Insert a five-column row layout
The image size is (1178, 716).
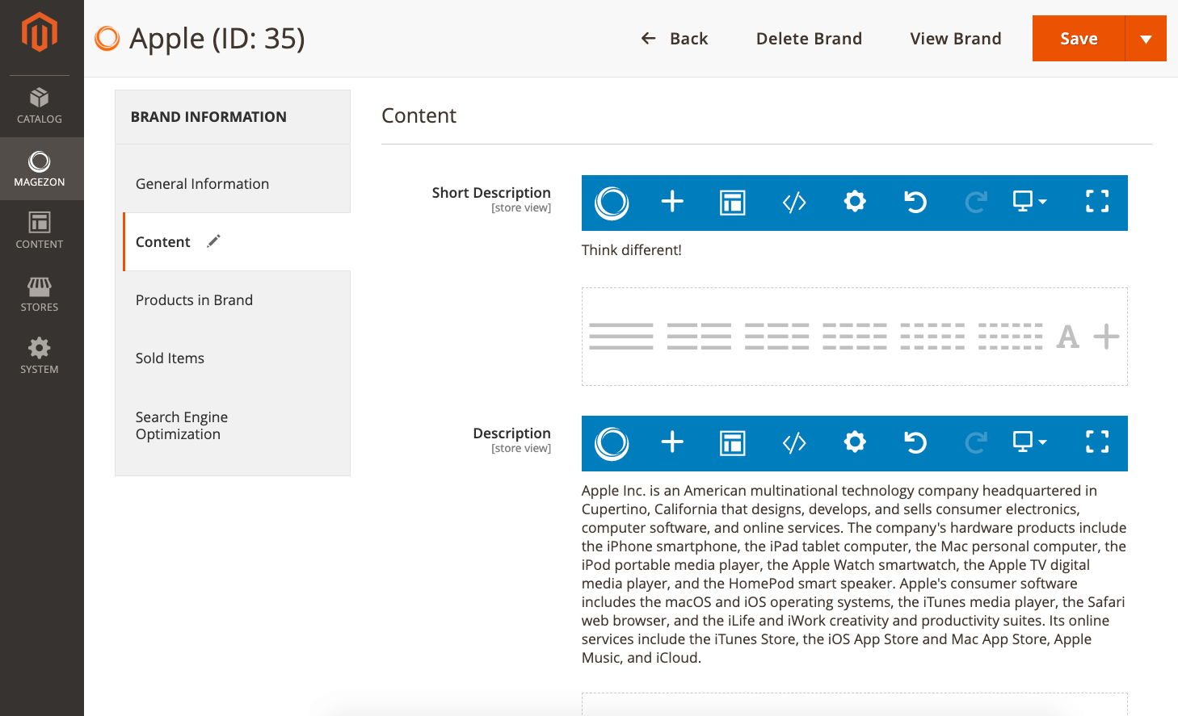pos(932,337)
